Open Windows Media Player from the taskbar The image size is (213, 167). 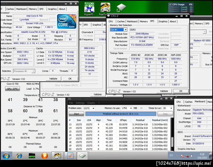pos(45,156)
